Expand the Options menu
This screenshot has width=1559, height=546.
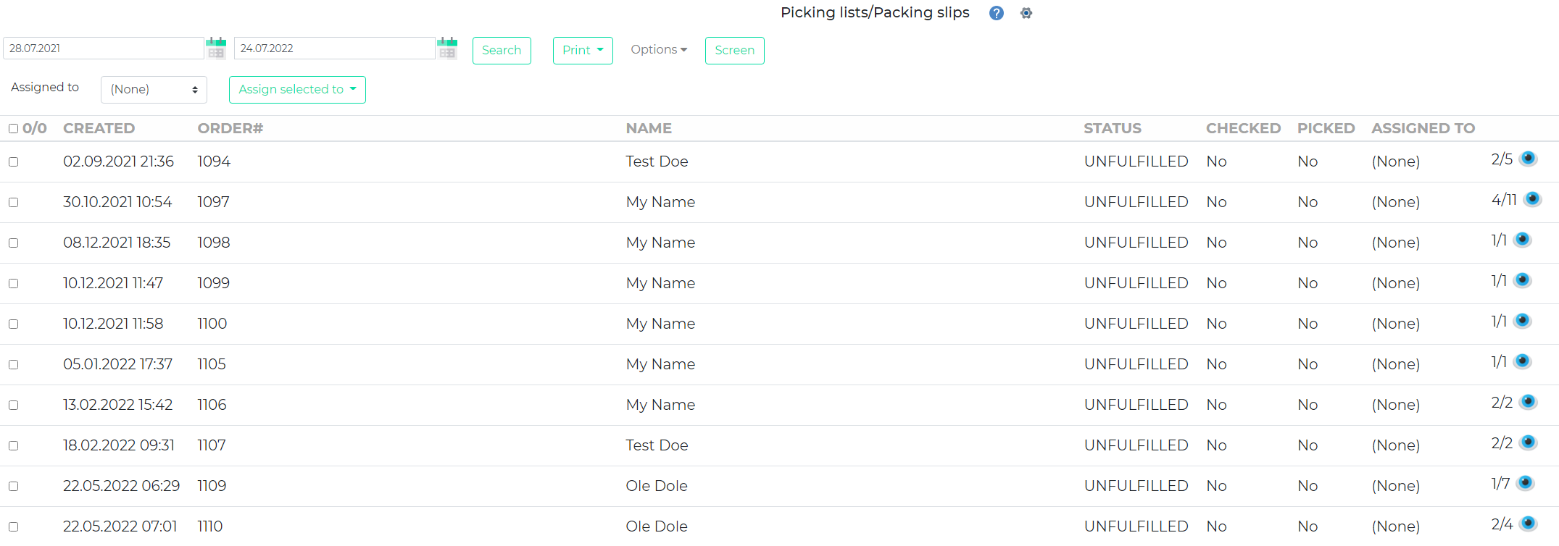(x=658, y=49)
